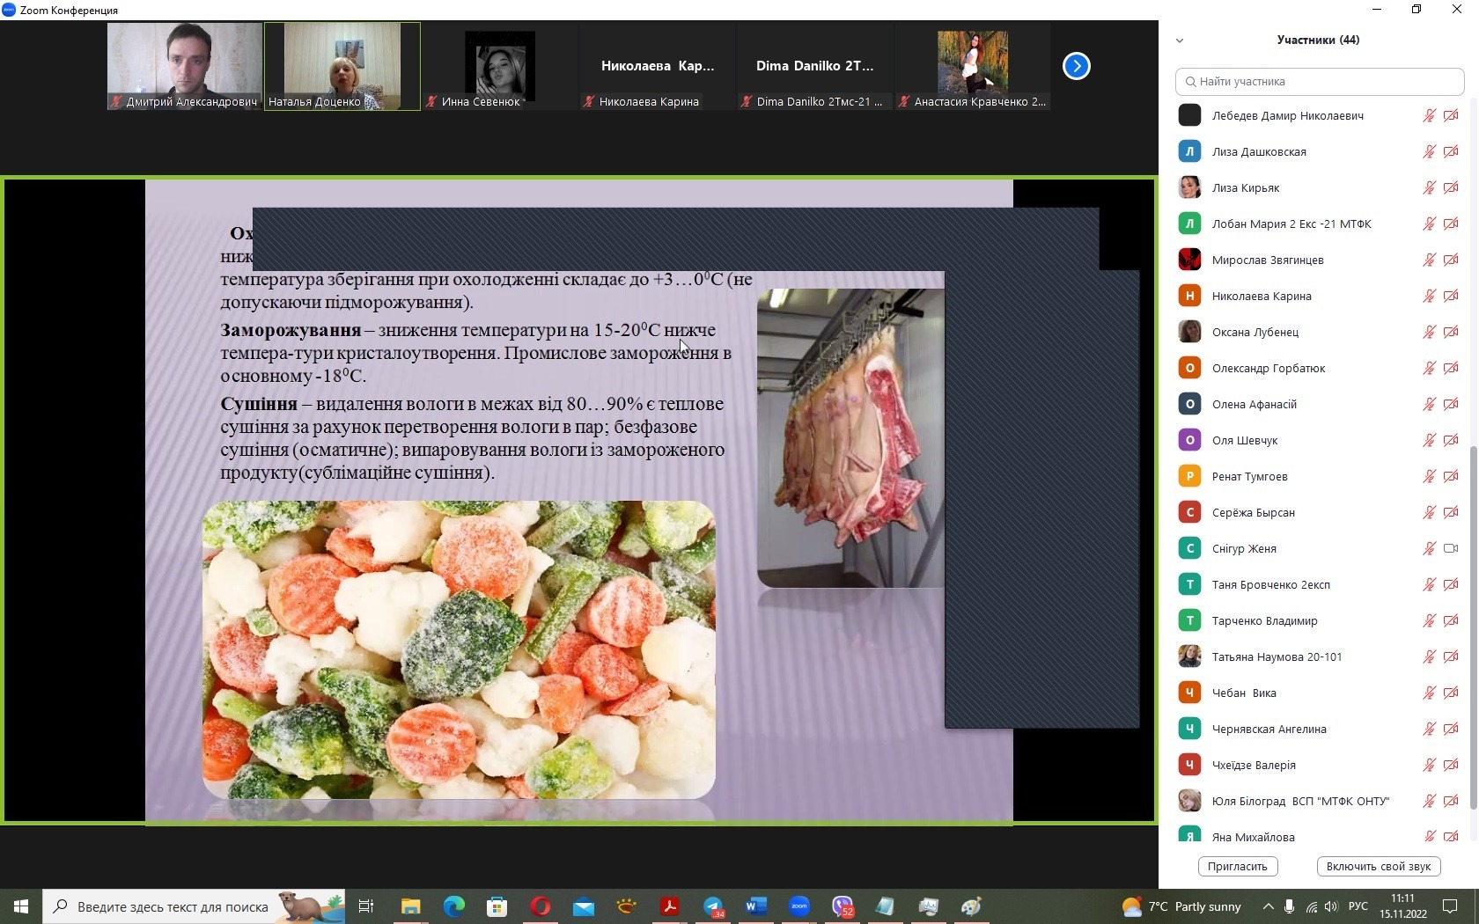This screenshot has width=1479, height=924.
Task: Click Таня Бровченко muted microphone icon
Action: click(x=1429, y=584)
